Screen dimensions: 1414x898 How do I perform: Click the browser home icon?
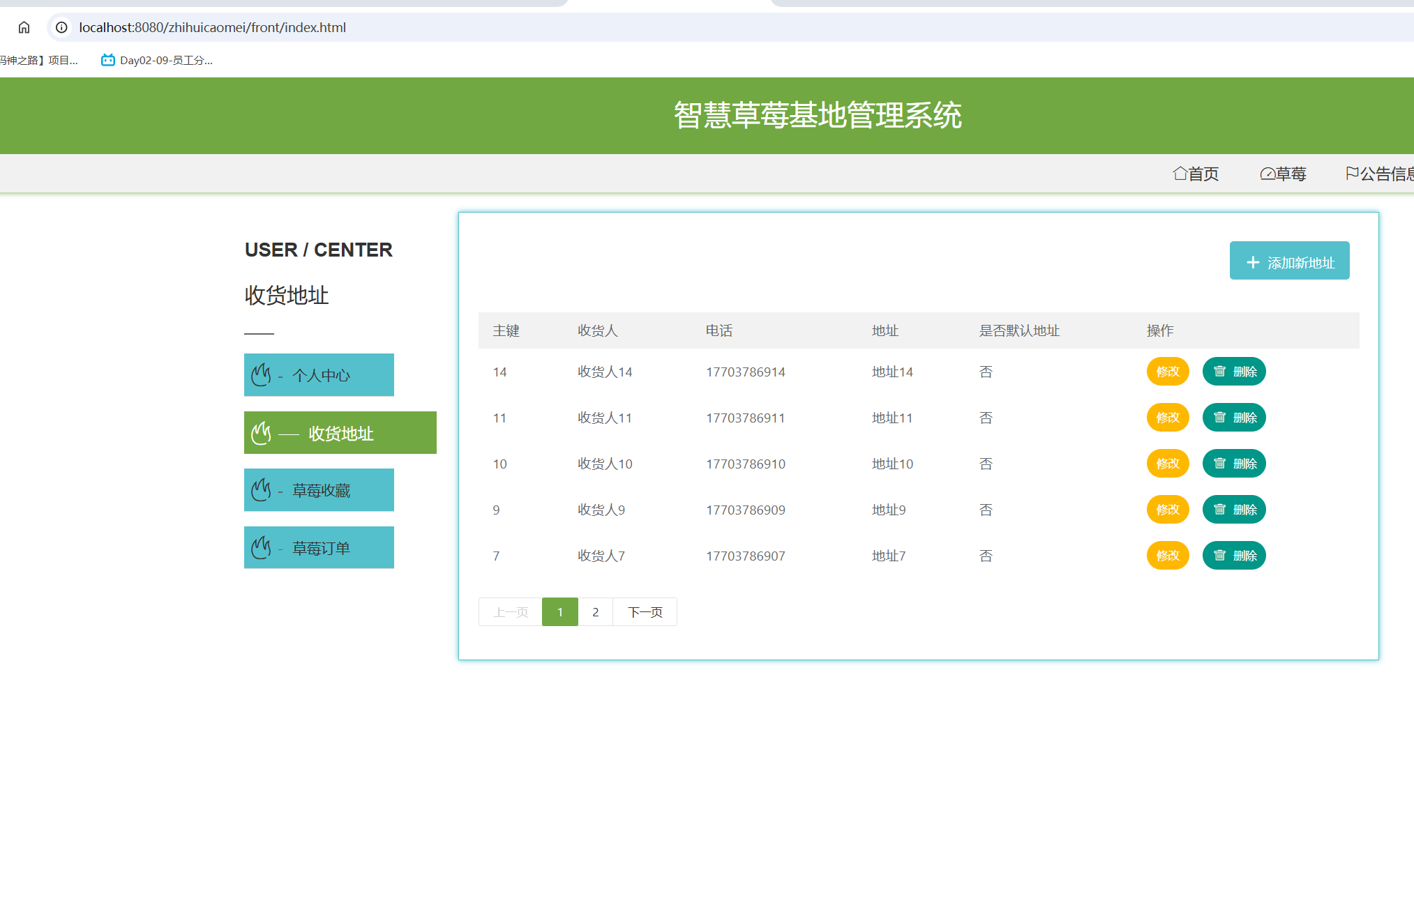pyautogui.click(x=24, y=27)
